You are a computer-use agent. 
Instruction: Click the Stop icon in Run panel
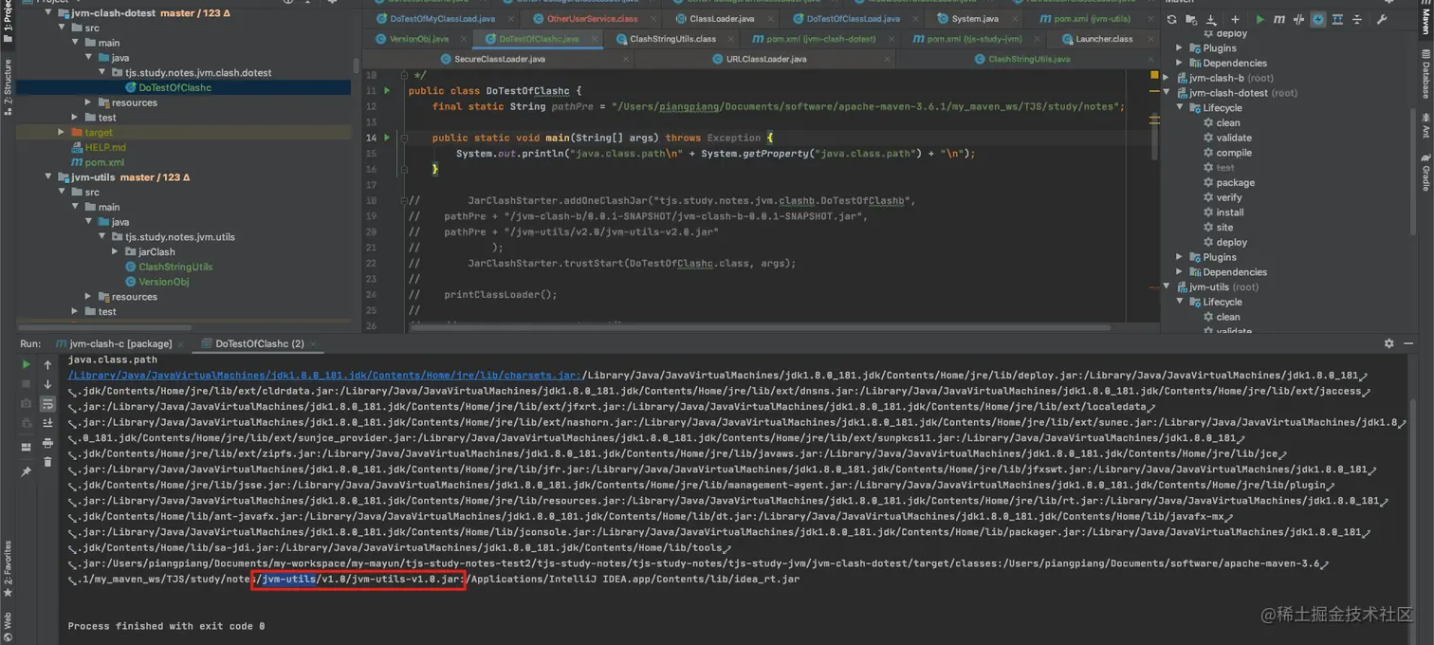pyautogui.click(x=26, y=384)
